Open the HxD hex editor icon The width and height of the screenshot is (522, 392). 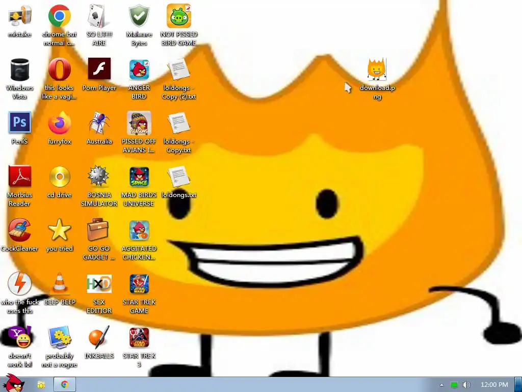click(x=99, y=284)
